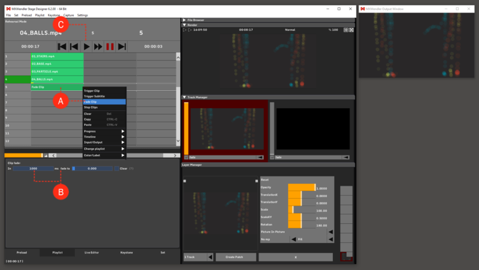Go to previous clip transport button
This screenshot has height=270, width=479.
pos(74,47)
